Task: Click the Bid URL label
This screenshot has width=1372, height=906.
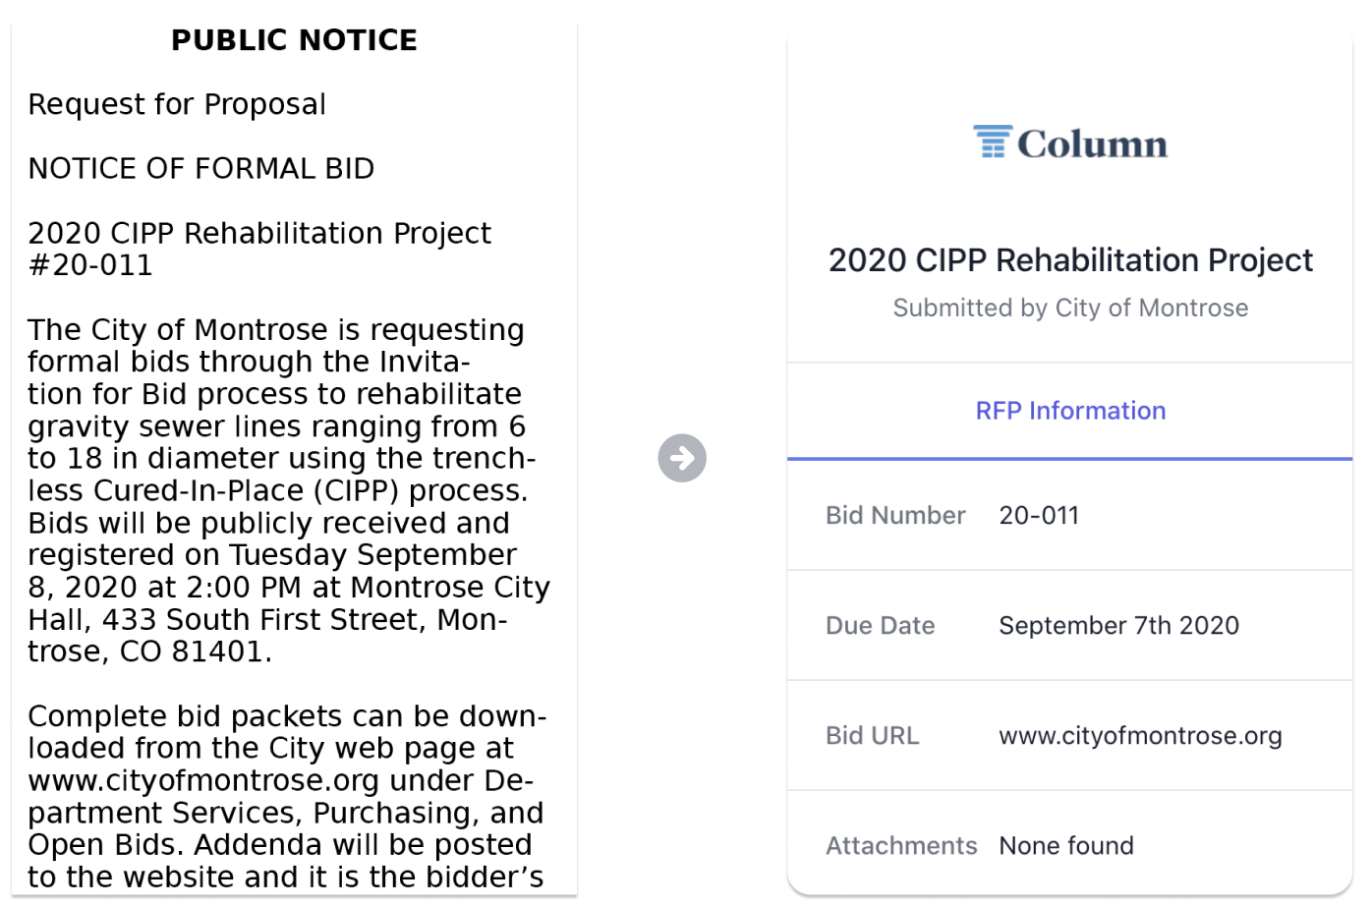Action: 873,736
